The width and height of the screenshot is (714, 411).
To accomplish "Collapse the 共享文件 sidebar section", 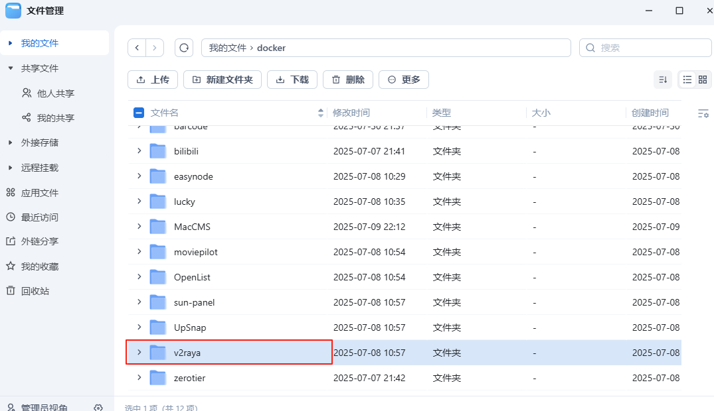I will tap(11, 68).
